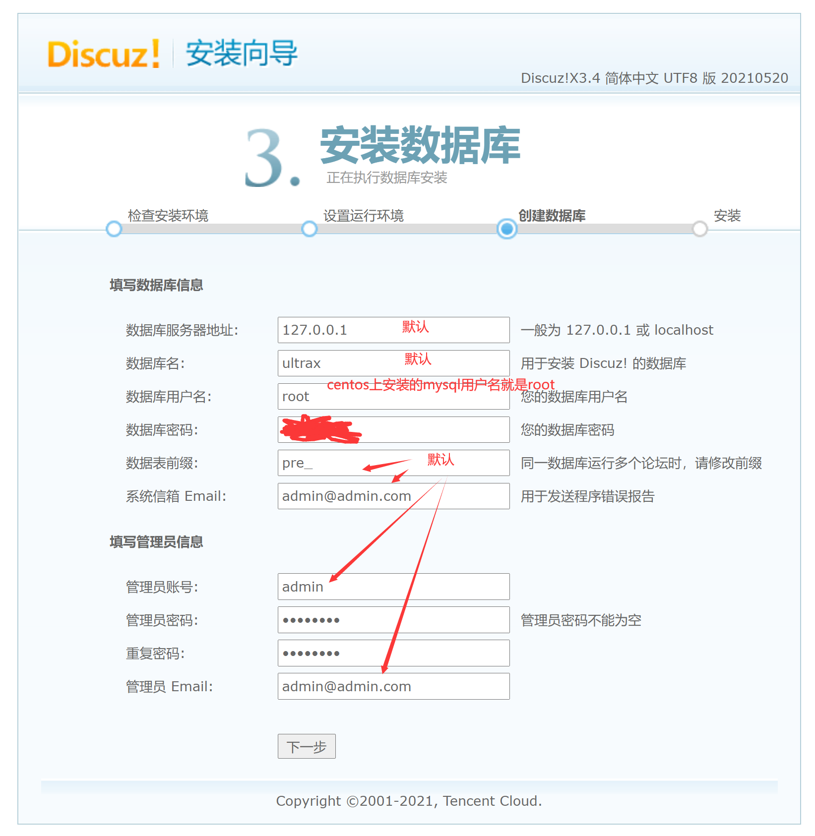This screenshot has height=836, width=815.
Task: Click the hint '用于发送程序错误报告'
Action: tap(588, 496)
